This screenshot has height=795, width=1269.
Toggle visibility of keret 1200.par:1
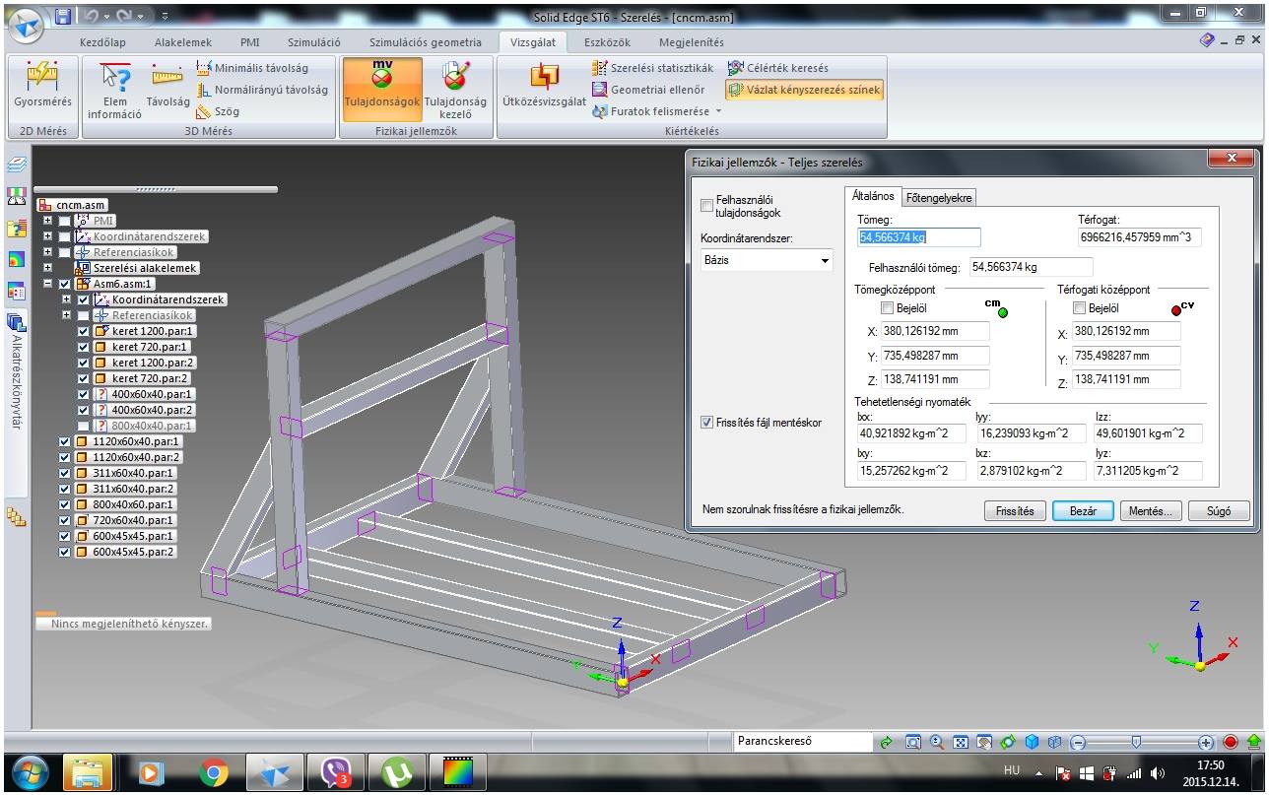pos(84,331)
